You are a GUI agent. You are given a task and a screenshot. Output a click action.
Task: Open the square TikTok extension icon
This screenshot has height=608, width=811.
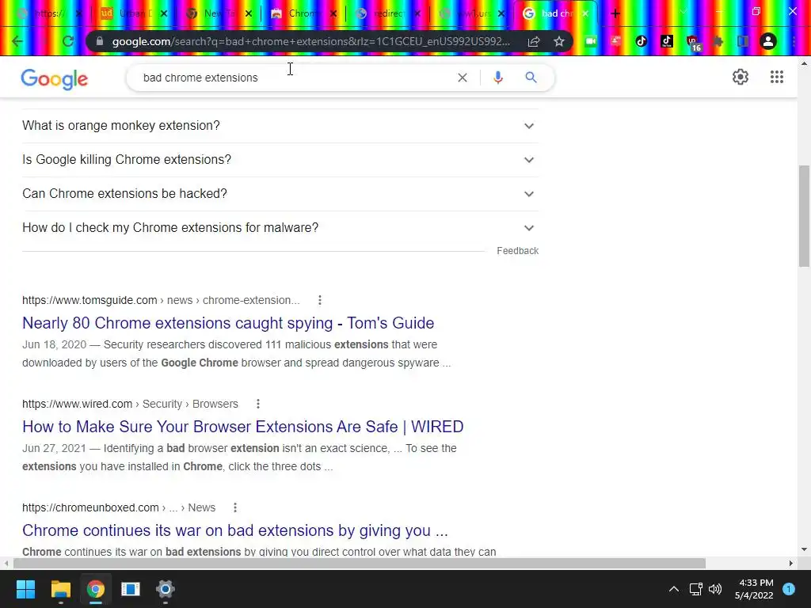pos(667,41)
